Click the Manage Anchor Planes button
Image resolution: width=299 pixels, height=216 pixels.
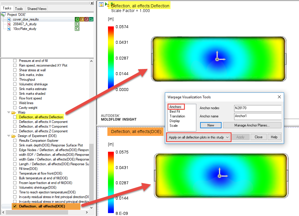pyautogui.click(x=252, y=125)
